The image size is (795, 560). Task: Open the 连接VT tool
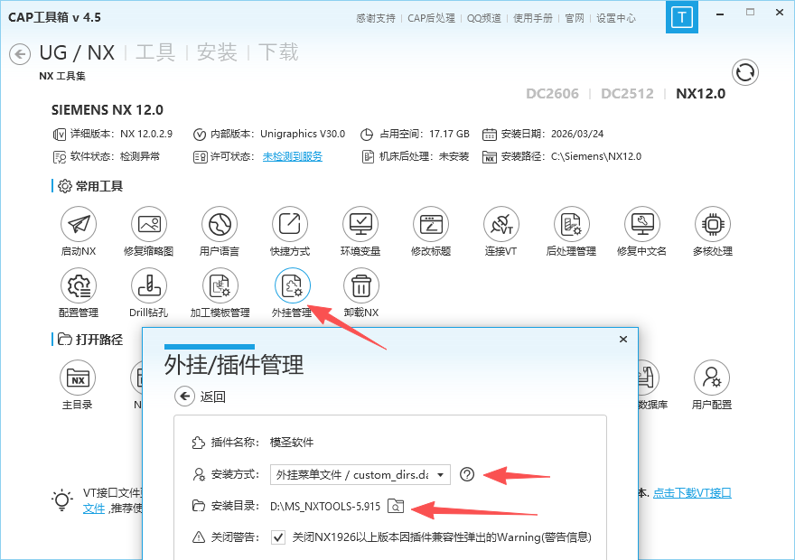[x=501, y=224]
